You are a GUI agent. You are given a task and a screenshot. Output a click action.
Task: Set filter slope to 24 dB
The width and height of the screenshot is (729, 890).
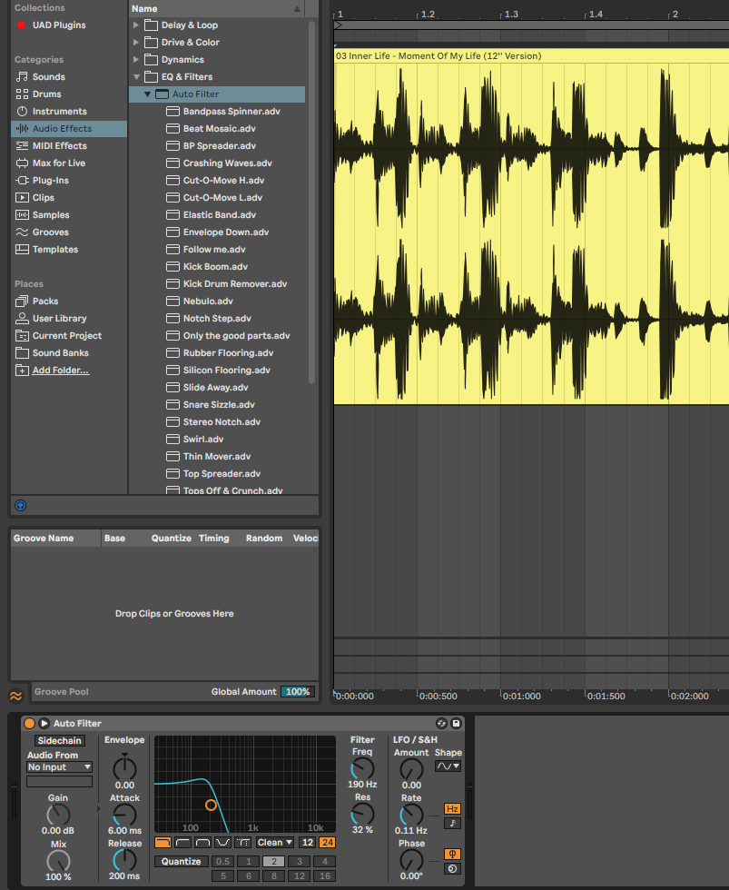[328, 843]
